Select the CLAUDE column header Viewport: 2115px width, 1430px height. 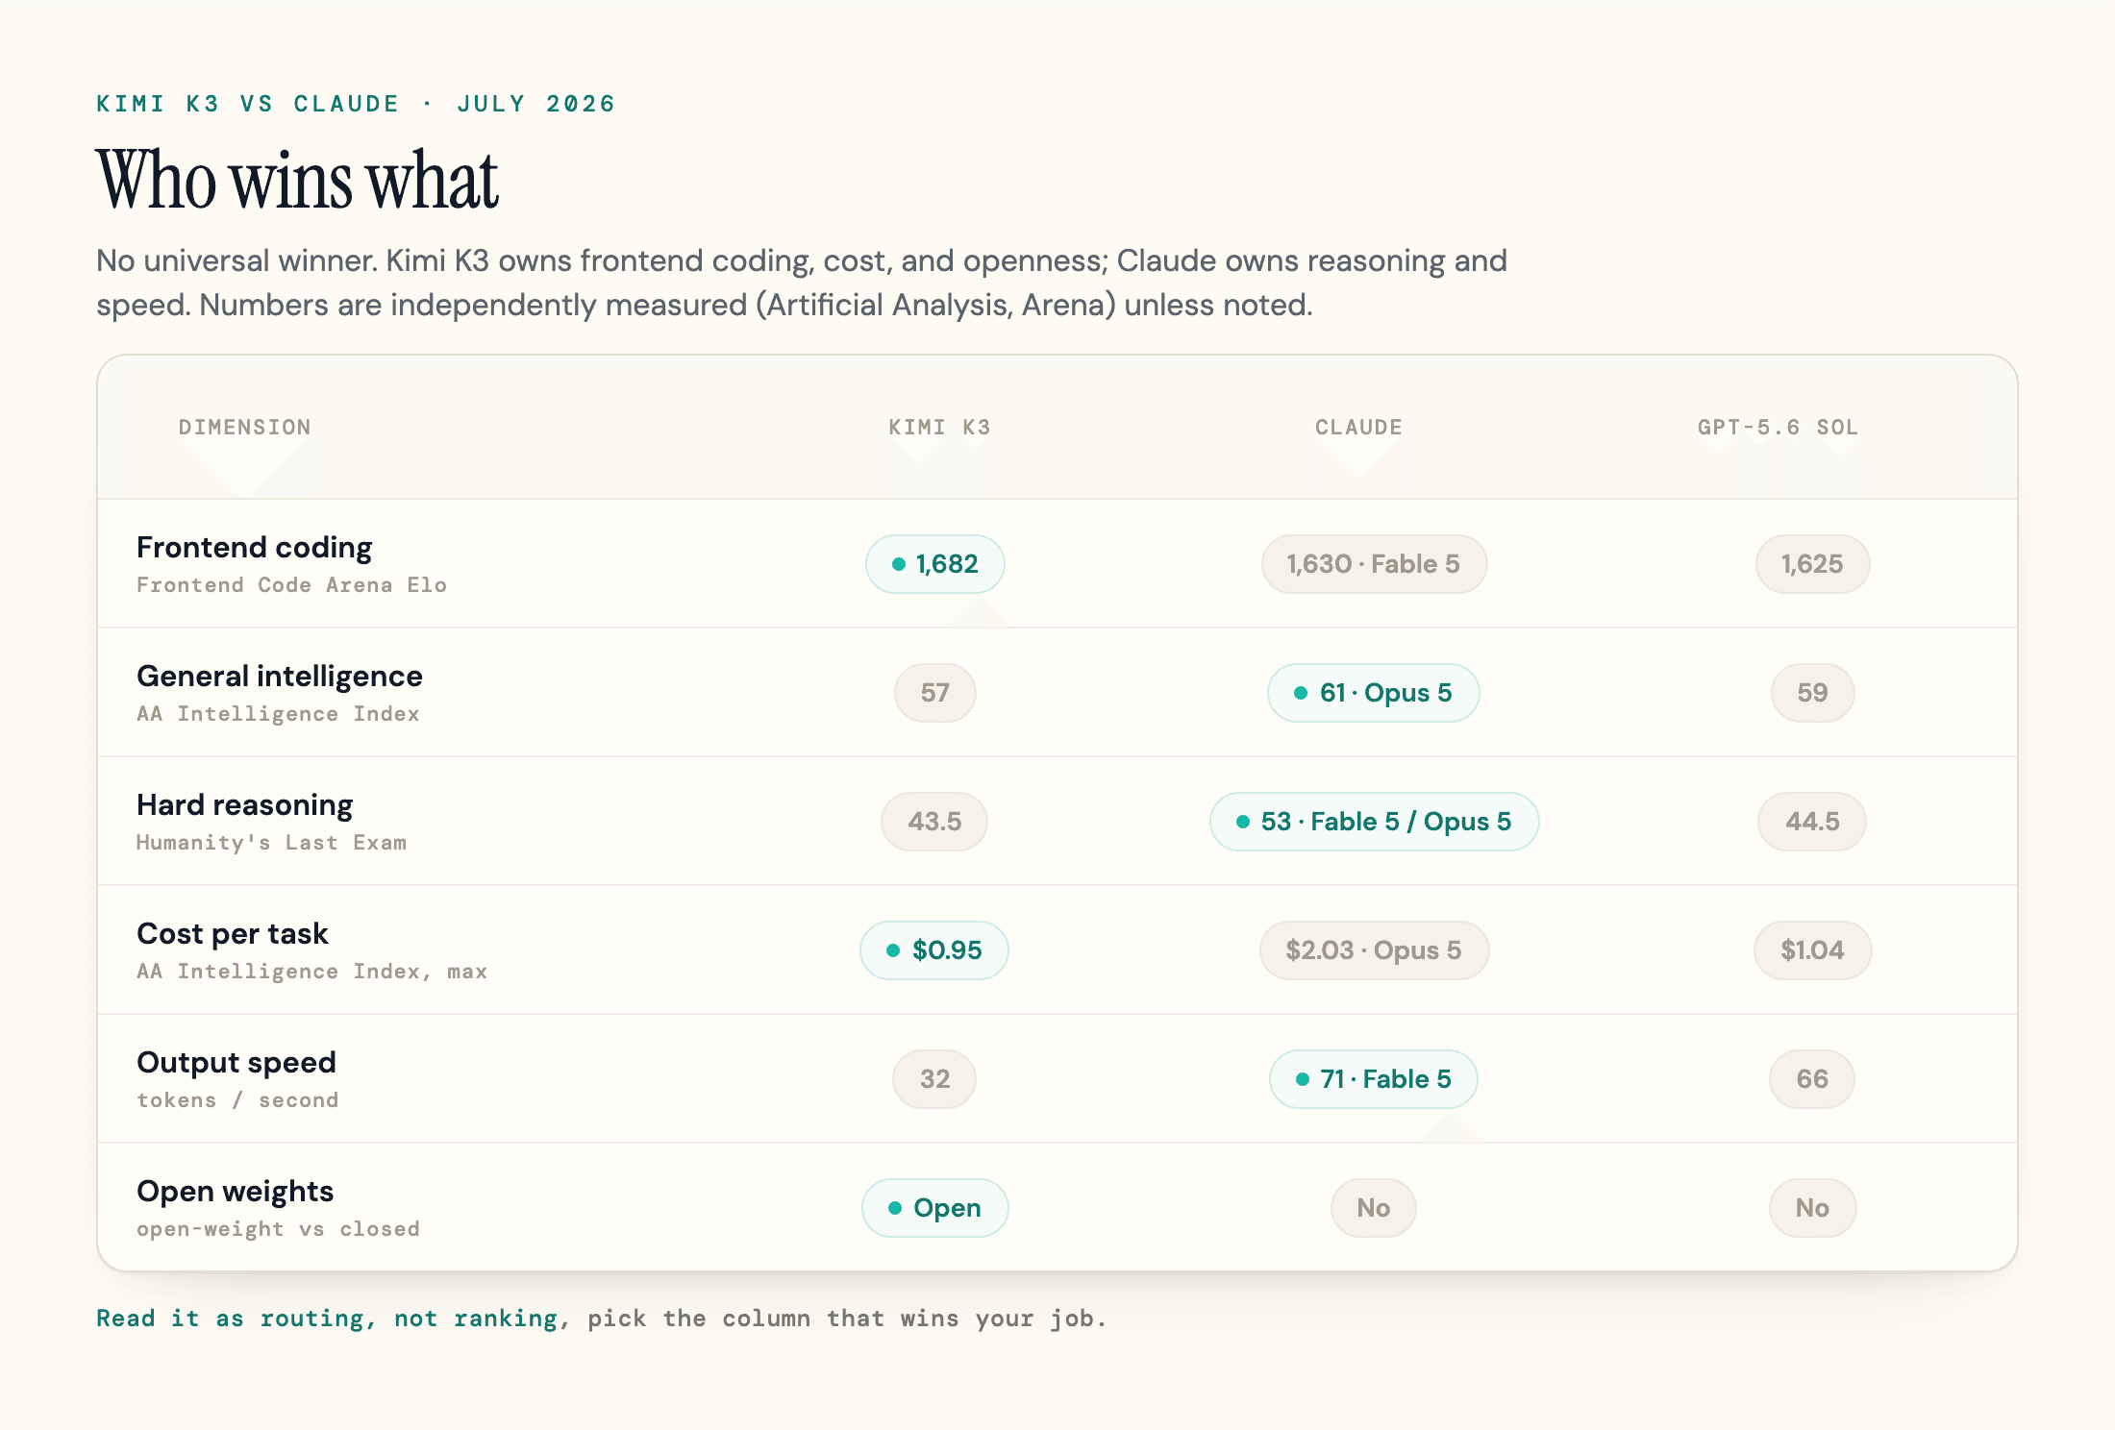pyautogui.click(x=1358, y=427)
